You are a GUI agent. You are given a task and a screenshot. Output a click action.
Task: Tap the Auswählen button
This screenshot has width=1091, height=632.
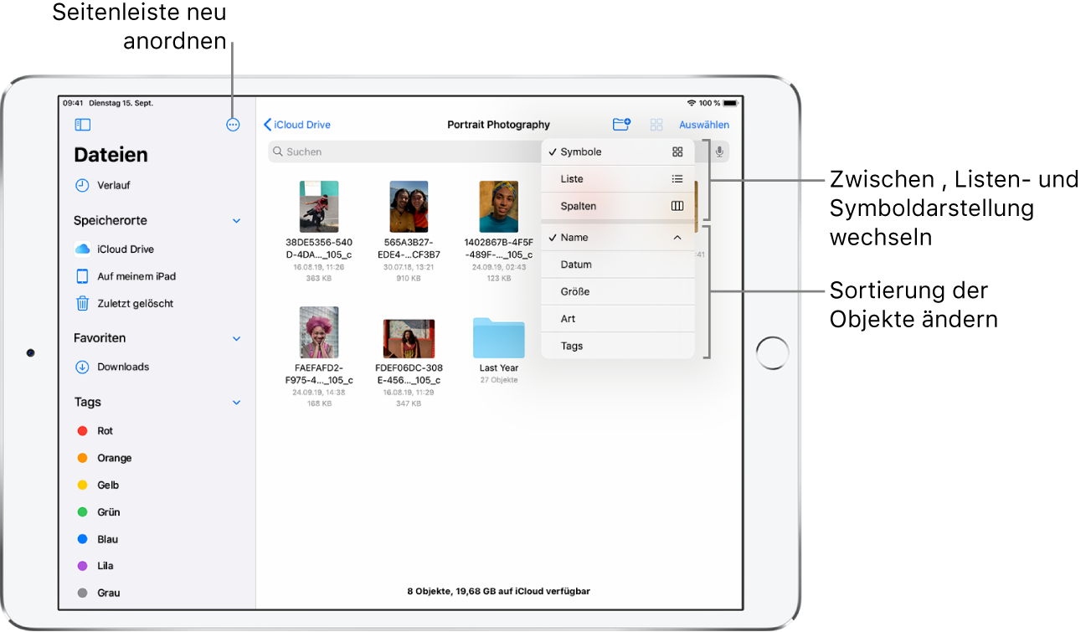click(x=704, y=125)
